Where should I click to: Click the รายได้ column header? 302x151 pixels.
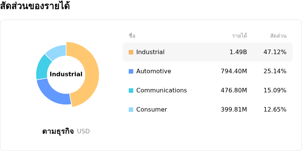239,36
